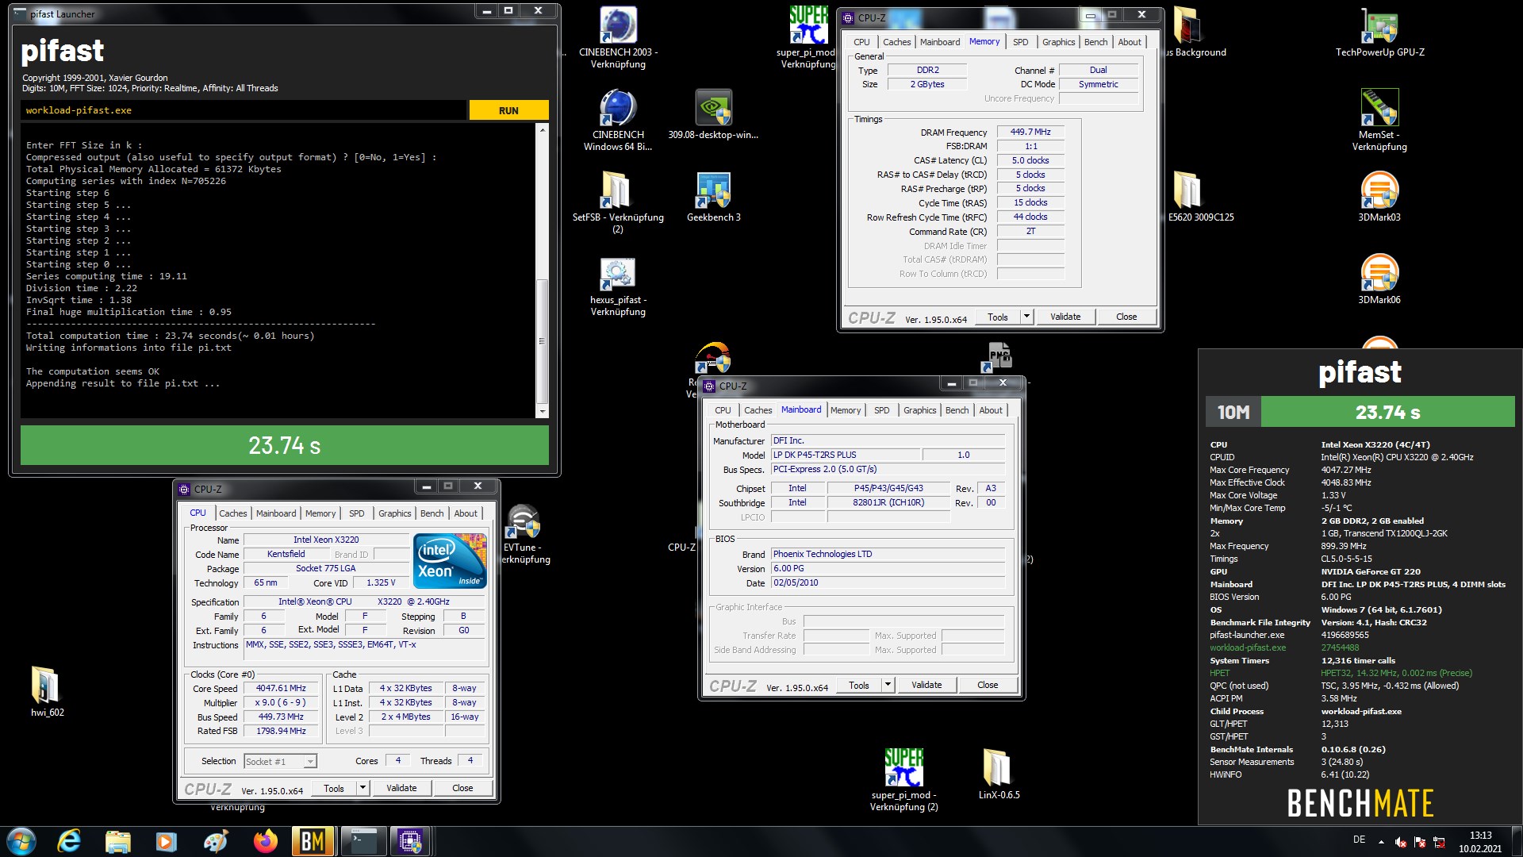
Task: Open Graphics tab in CPU-Z memory window
Action: point(1058,42)
